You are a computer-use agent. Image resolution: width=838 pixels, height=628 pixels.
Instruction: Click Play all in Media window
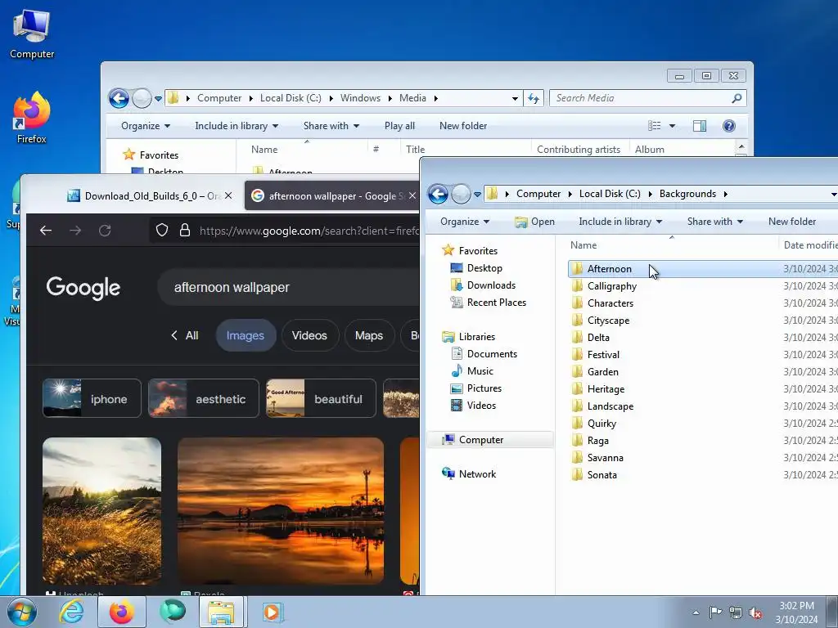(x=399, y=126)
